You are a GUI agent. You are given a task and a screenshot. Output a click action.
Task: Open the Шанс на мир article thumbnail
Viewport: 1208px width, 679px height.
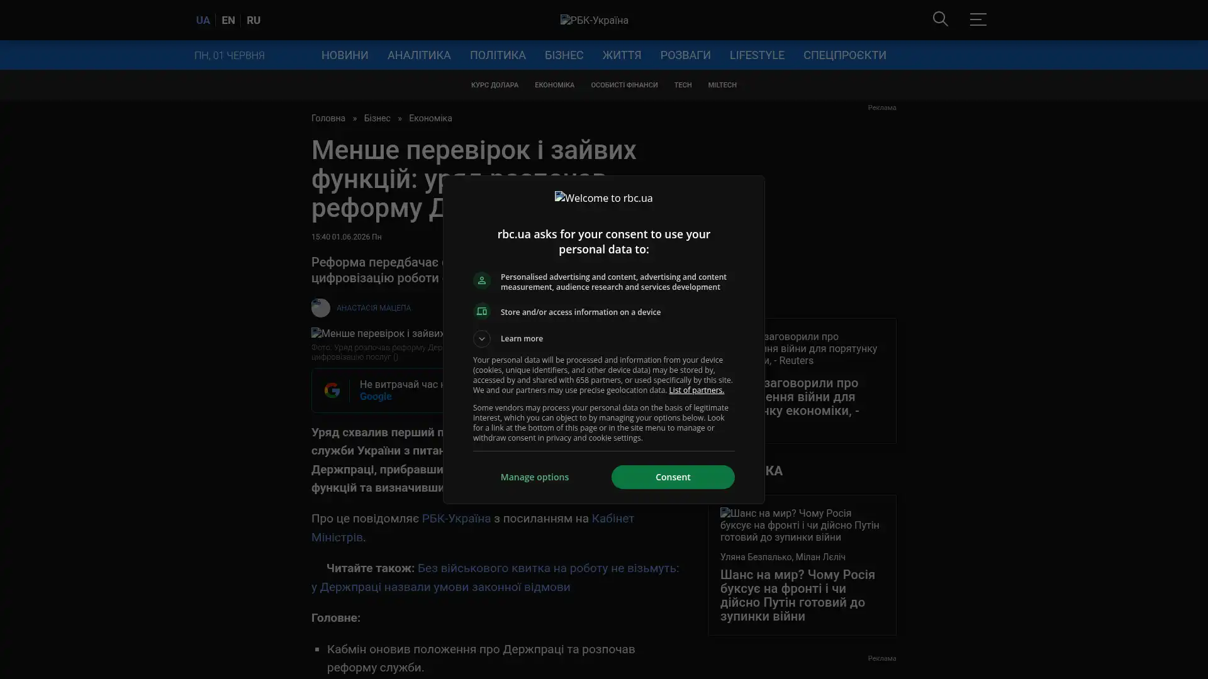click(x=802, y=525)
